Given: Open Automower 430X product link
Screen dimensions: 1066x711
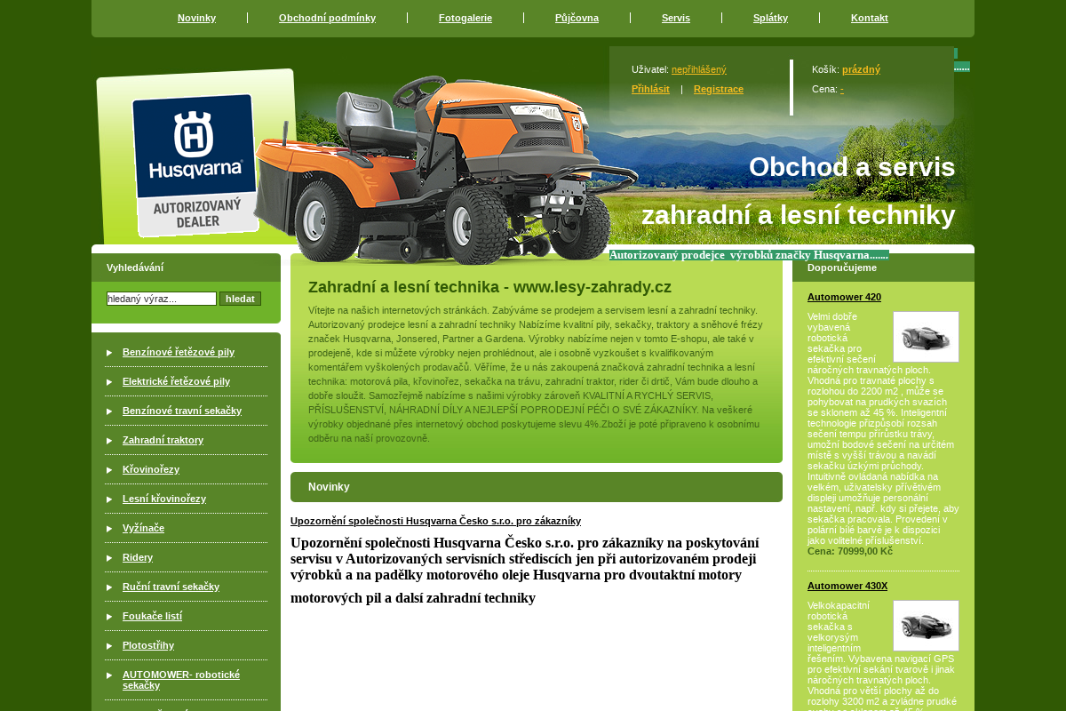Looking at the screenshot, I should click(x=847, y=586).
